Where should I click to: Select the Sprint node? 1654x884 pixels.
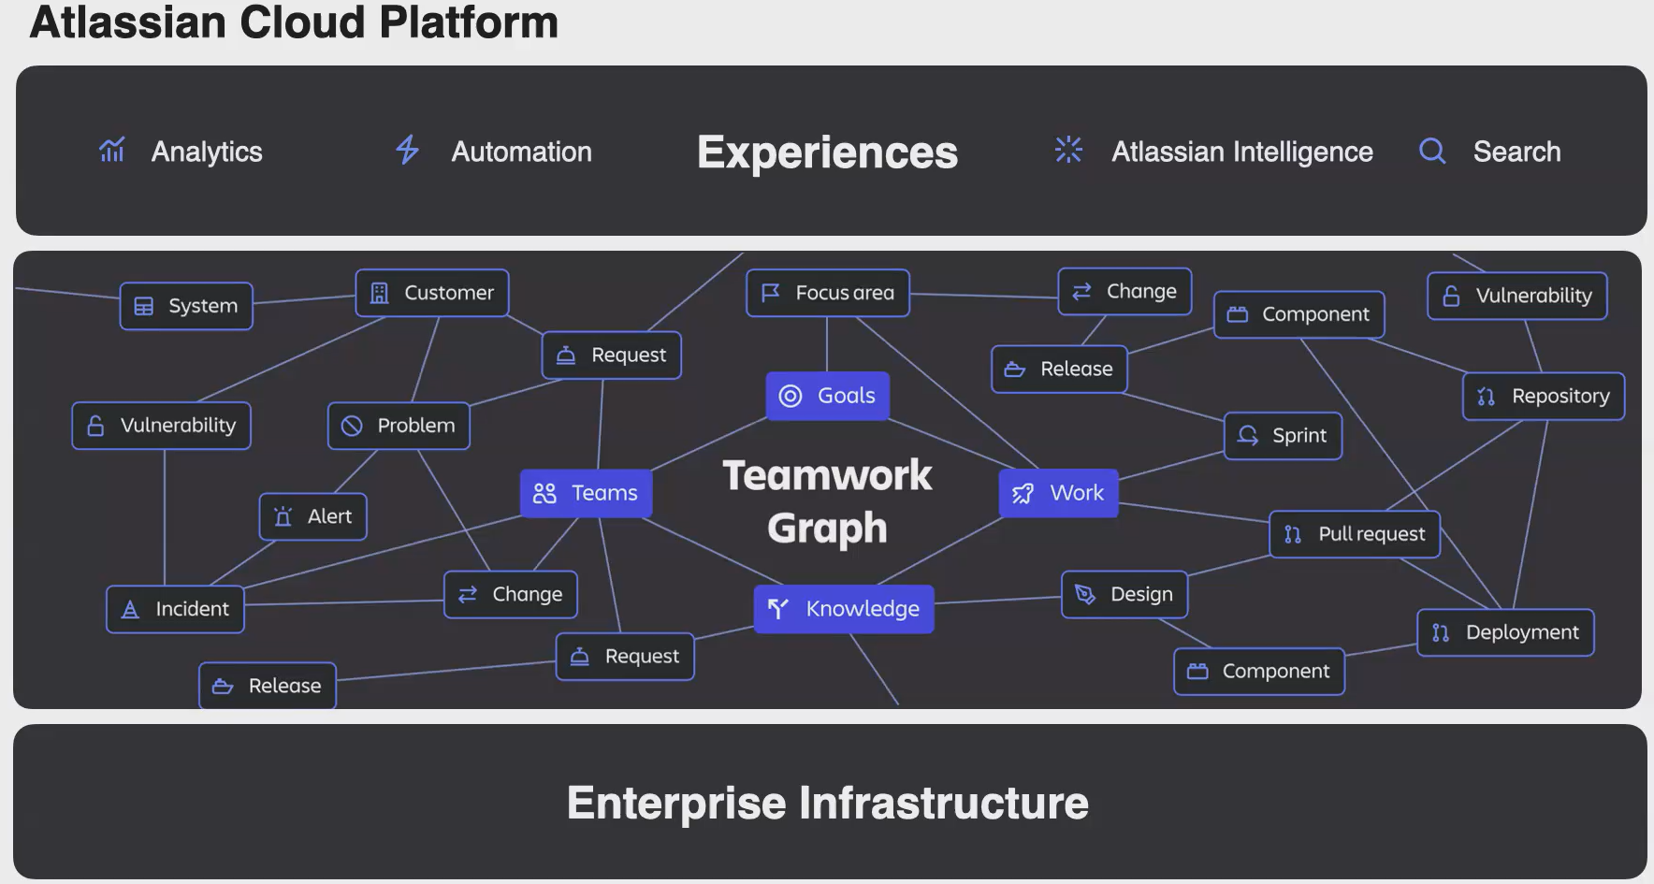1283,435
